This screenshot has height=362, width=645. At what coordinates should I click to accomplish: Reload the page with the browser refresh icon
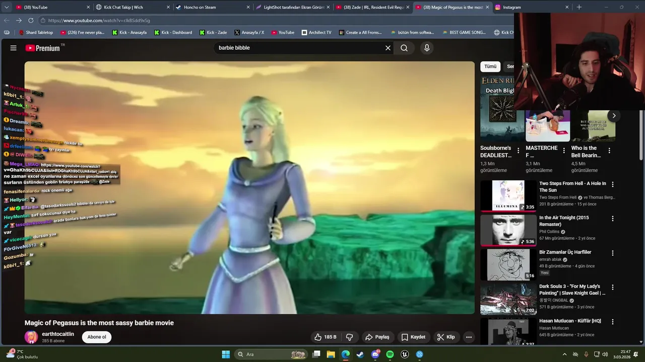point(31,21)
